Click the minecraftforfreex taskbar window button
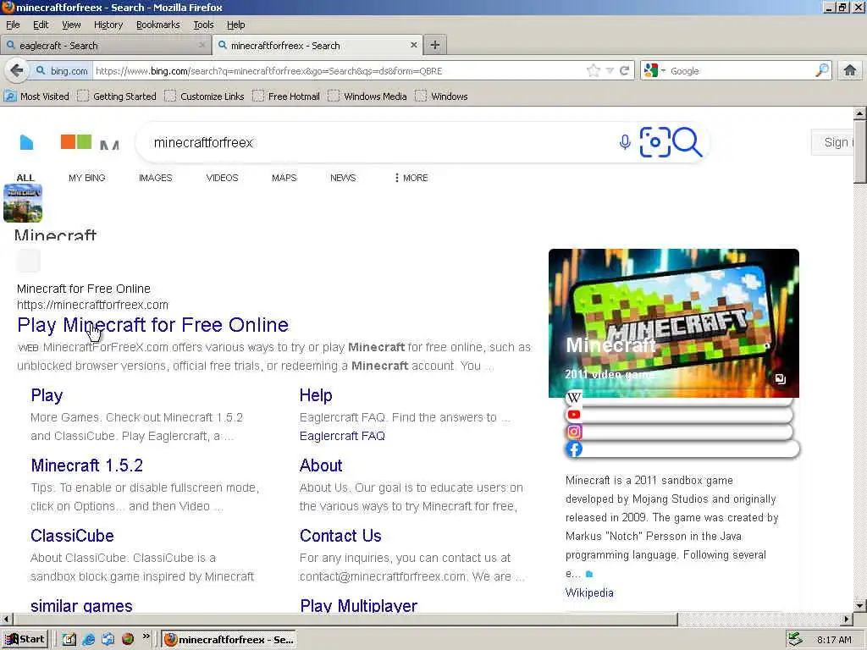 (229, 640)
